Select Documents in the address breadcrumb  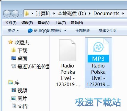(106, 13)
